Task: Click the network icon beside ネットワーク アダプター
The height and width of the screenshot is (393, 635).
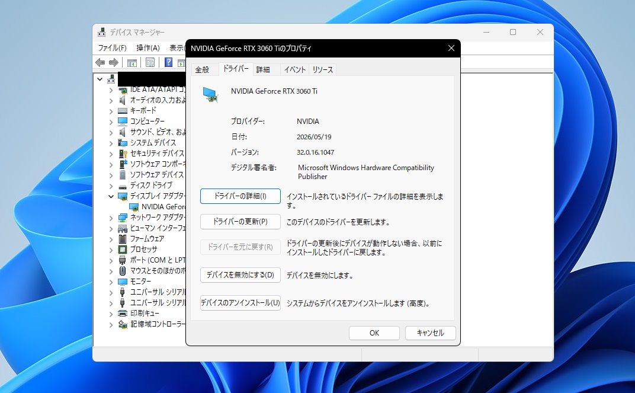Action: 122,218
